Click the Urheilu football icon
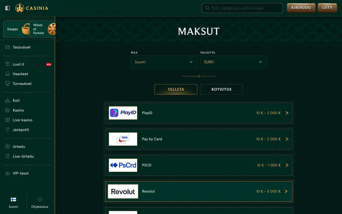Screen dimensions: 342x214 8,147
